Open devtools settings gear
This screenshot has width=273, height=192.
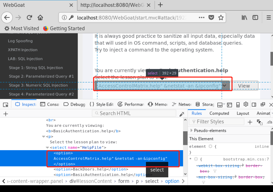pos(246,104)
